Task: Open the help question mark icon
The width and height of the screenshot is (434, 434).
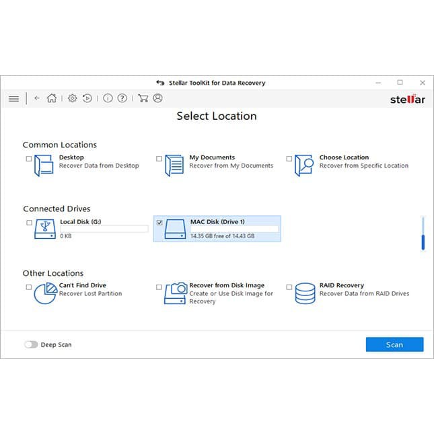Action: click(x=122, y=98)
